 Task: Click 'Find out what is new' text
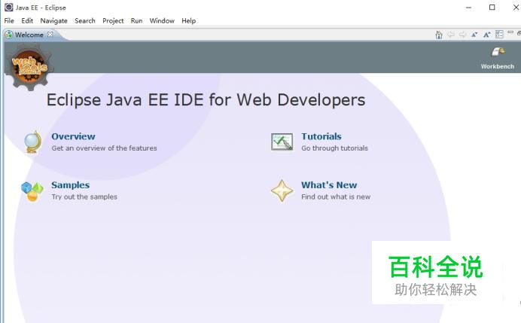tap(336, 197)
